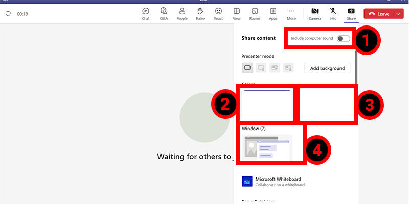Viewport: 409px width, 204px height.
Task: Click the Add background button
Action: [x=328, y=68]
